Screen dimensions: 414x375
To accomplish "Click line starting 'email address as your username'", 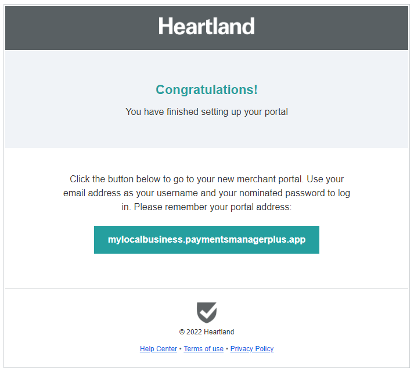I will tap(207, 193).
